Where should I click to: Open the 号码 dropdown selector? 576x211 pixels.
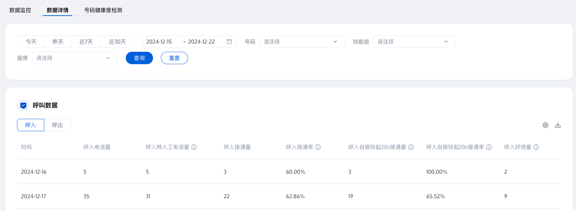(x=302, y=42)
